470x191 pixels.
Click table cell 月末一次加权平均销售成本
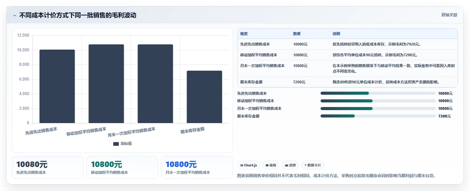coord(262,66)
